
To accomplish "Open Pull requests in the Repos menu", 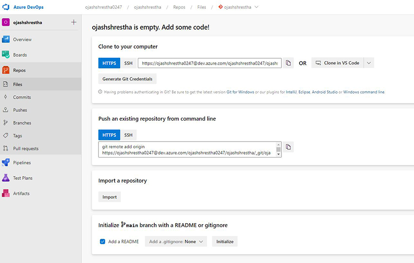I will pyautogui.click(x=26, y=149).
